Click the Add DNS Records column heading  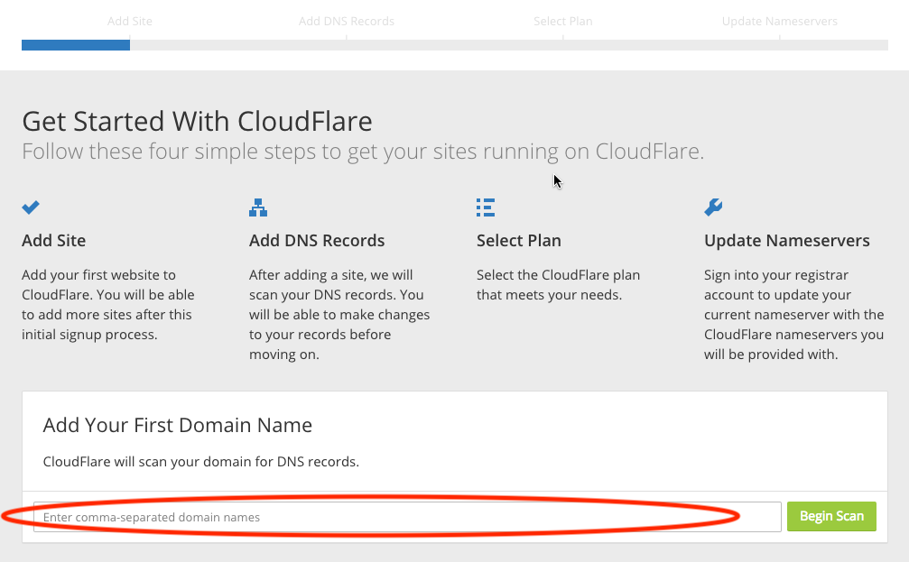tap(317, 241)
